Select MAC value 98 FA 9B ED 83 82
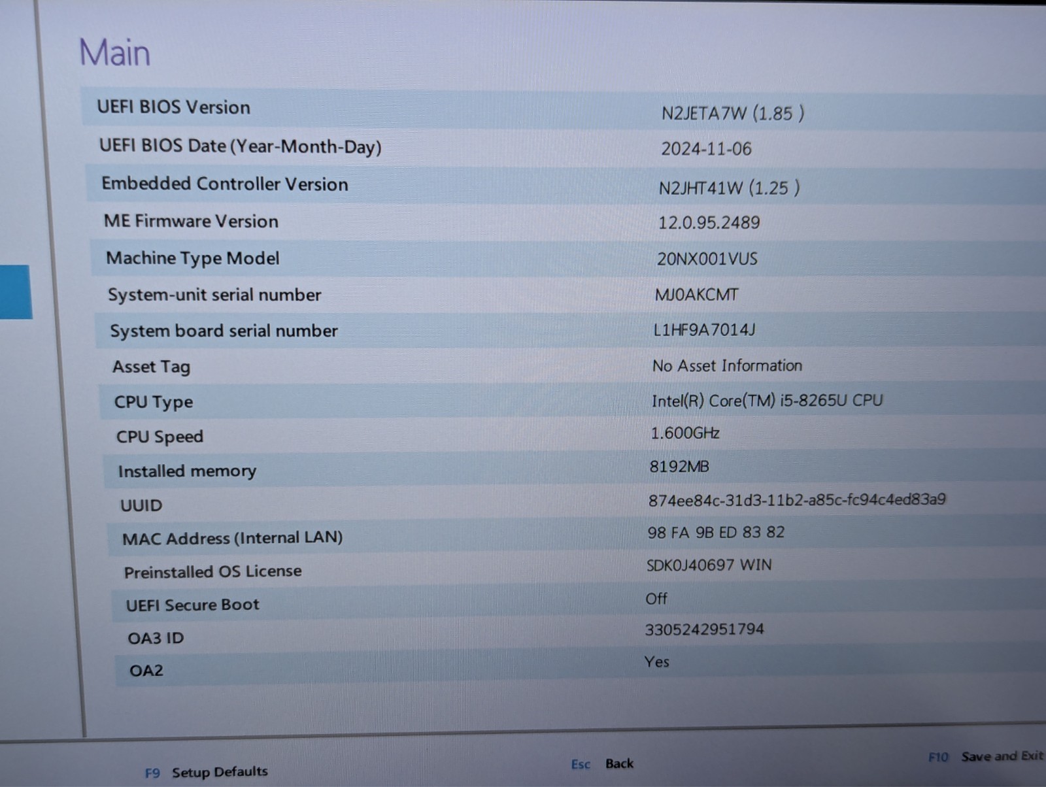The width and height of the screenshot is (1046, 787). point(716,532)
